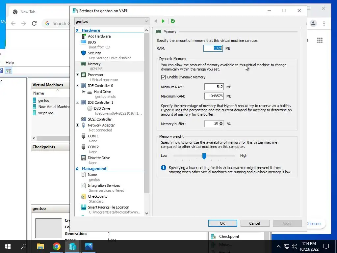Click the Integration Services icon
This screenshot has width=337, height=253.
tap(84, 185)
